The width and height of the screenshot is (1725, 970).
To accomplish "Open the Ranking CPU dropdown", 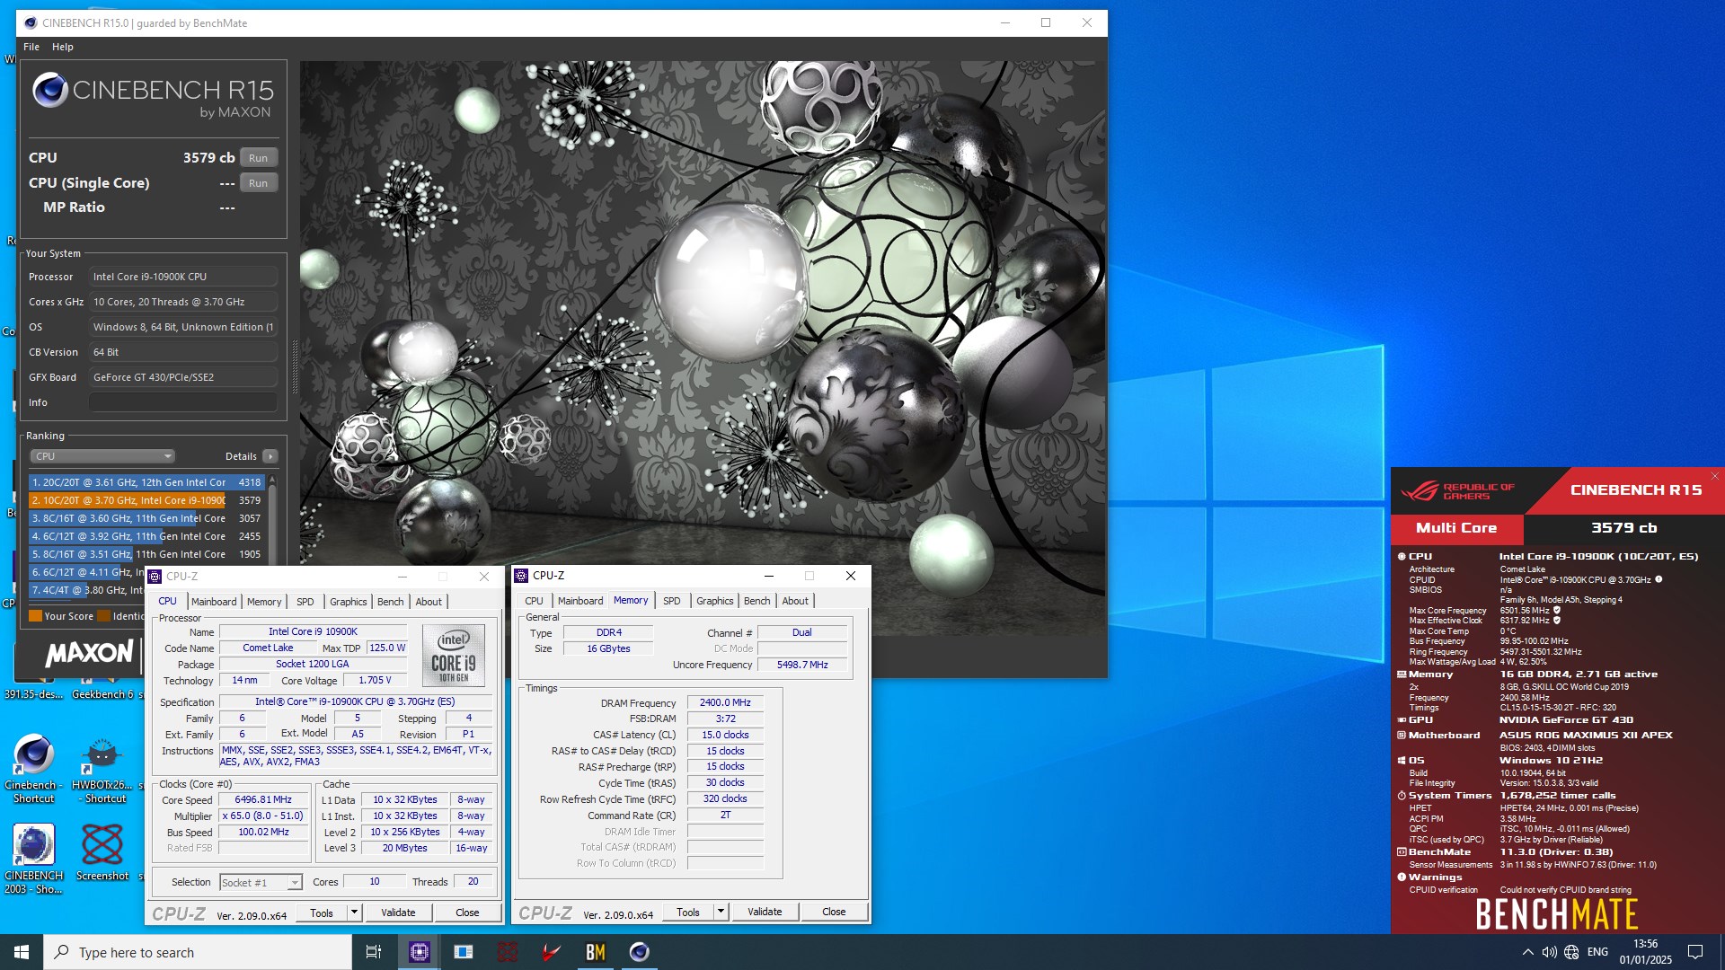I will pos(102,456).
